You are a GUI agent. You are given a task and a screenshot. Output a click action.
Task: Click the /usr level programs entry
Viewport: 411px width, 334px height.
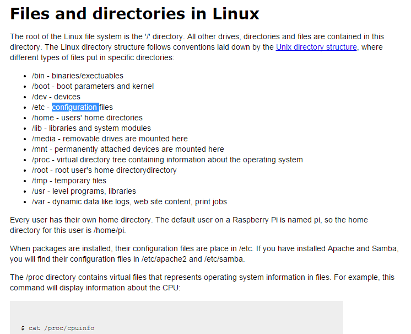click(84, 191)
